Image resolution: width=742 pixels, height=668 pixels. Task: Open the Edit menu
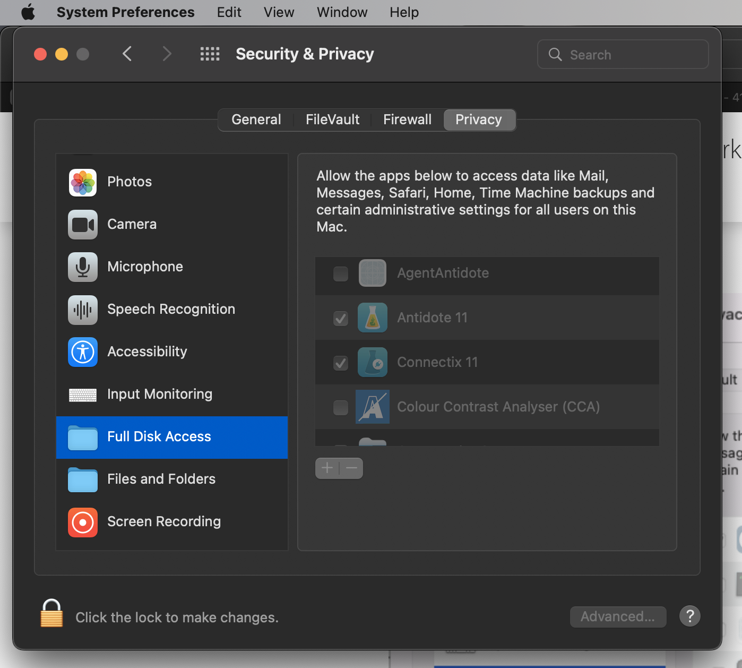pyautogui.click(x=229, y=12)
